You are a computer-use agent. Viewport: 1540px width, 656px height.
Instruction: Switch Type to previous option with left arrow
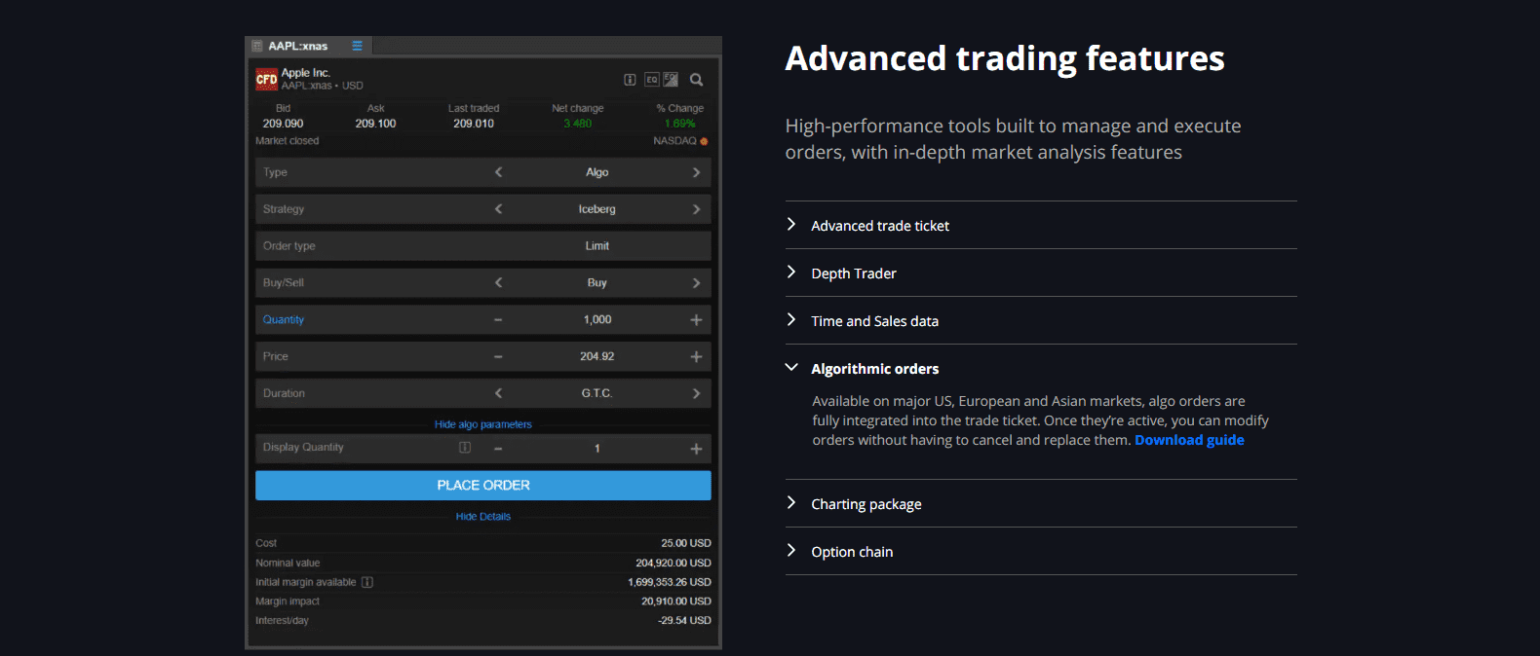[498, 172]
